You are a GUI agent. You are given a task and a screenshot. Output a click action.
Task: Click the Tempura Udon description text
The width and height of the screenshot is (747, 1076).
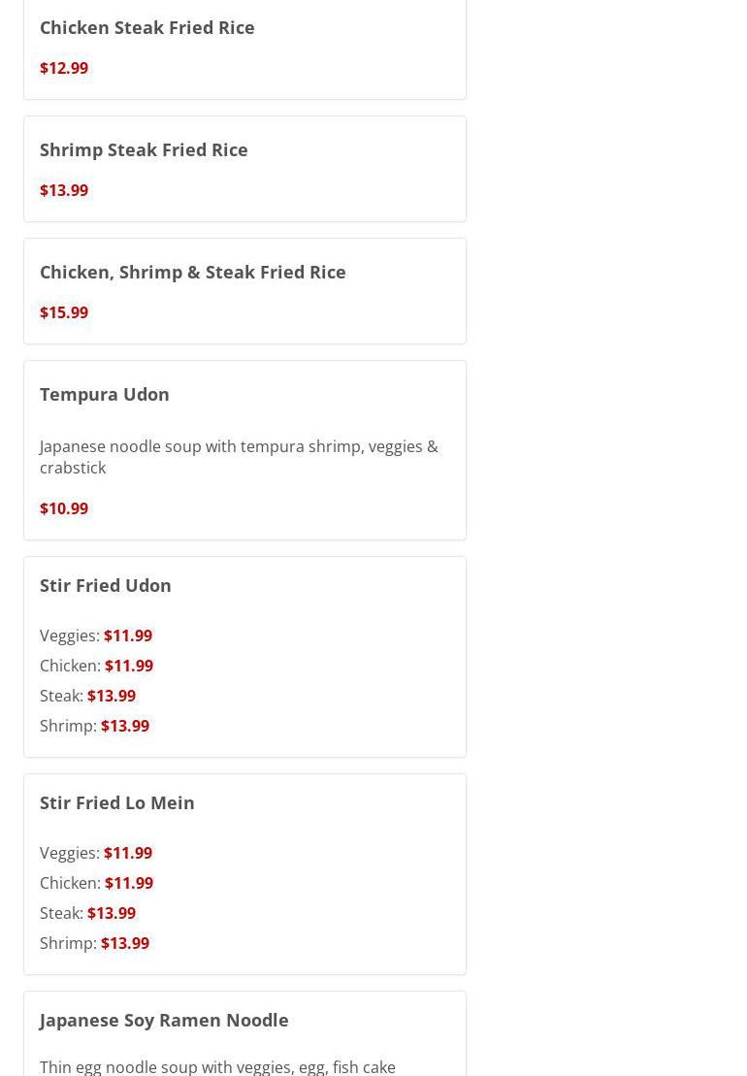(x=239, y=457)
